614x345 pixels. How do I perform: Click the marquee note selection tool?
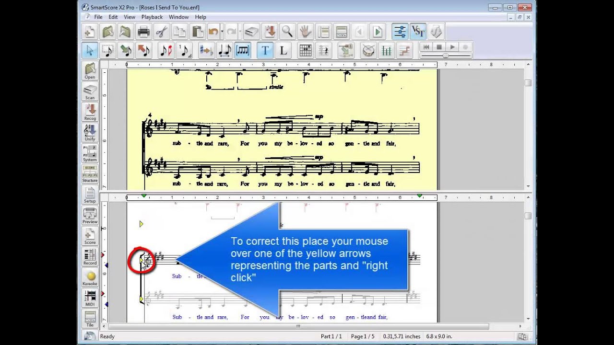click(x=107, y=50)
